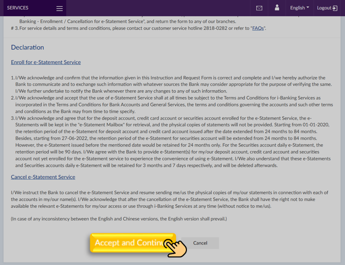
Task: Open Cancel e-Statement Service link
Action: pyautogui.click(x=43, y=177)
